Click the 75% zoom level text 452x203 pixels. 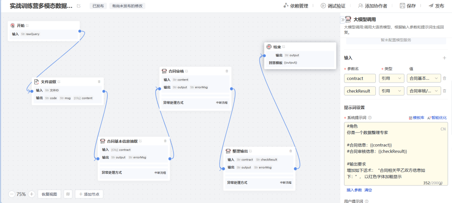21,194
